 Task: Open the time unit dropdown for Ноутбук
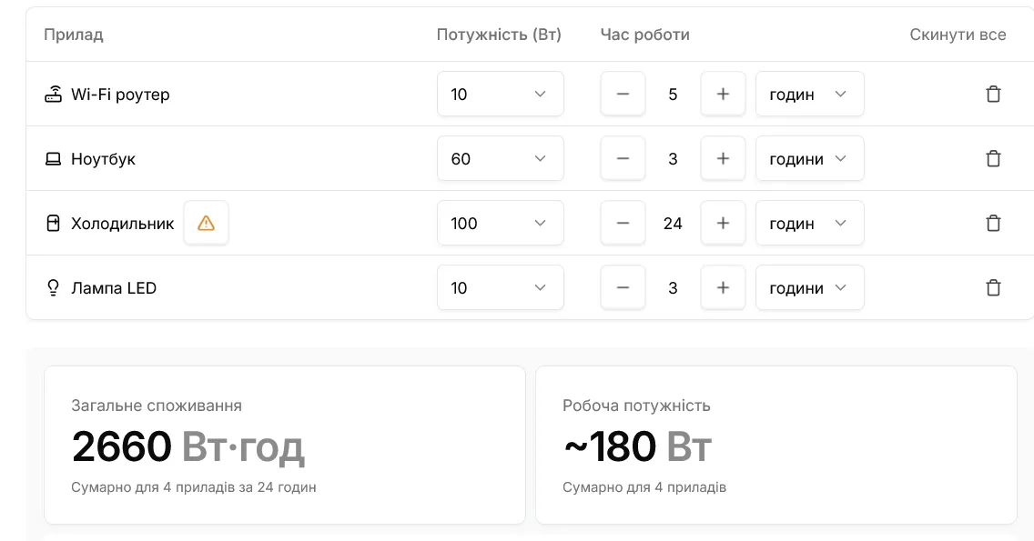tap(809, 158)
